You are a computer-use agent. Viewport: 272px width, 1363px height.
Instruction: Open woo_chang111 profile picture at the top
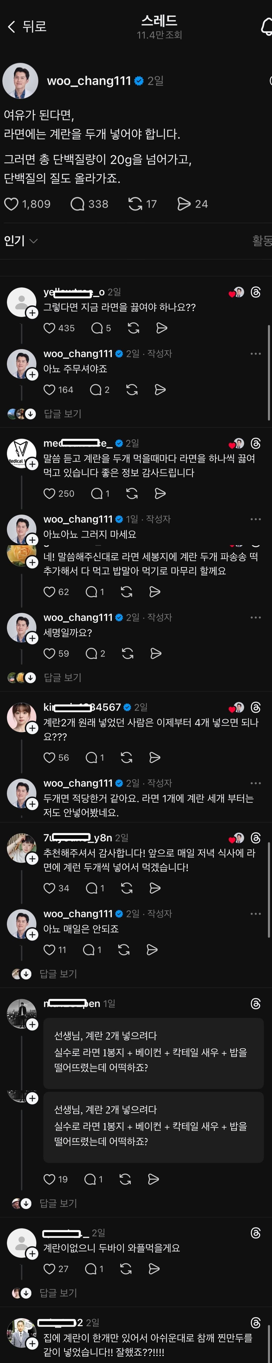pyautogui.click(x=21, y=81)
